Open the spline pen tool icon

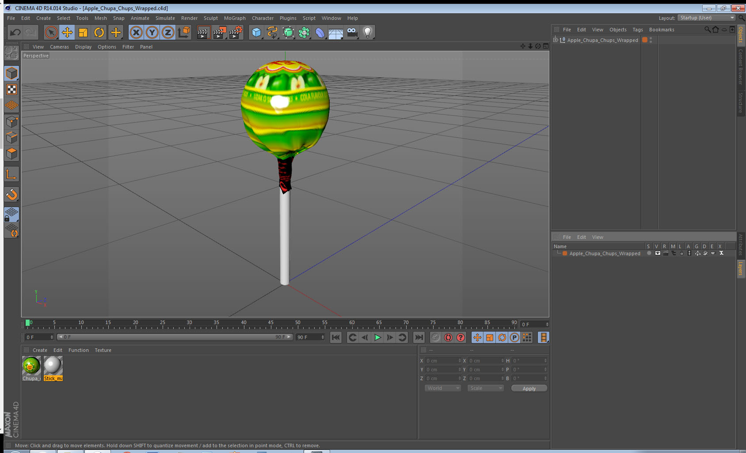[x=272, y=32]
